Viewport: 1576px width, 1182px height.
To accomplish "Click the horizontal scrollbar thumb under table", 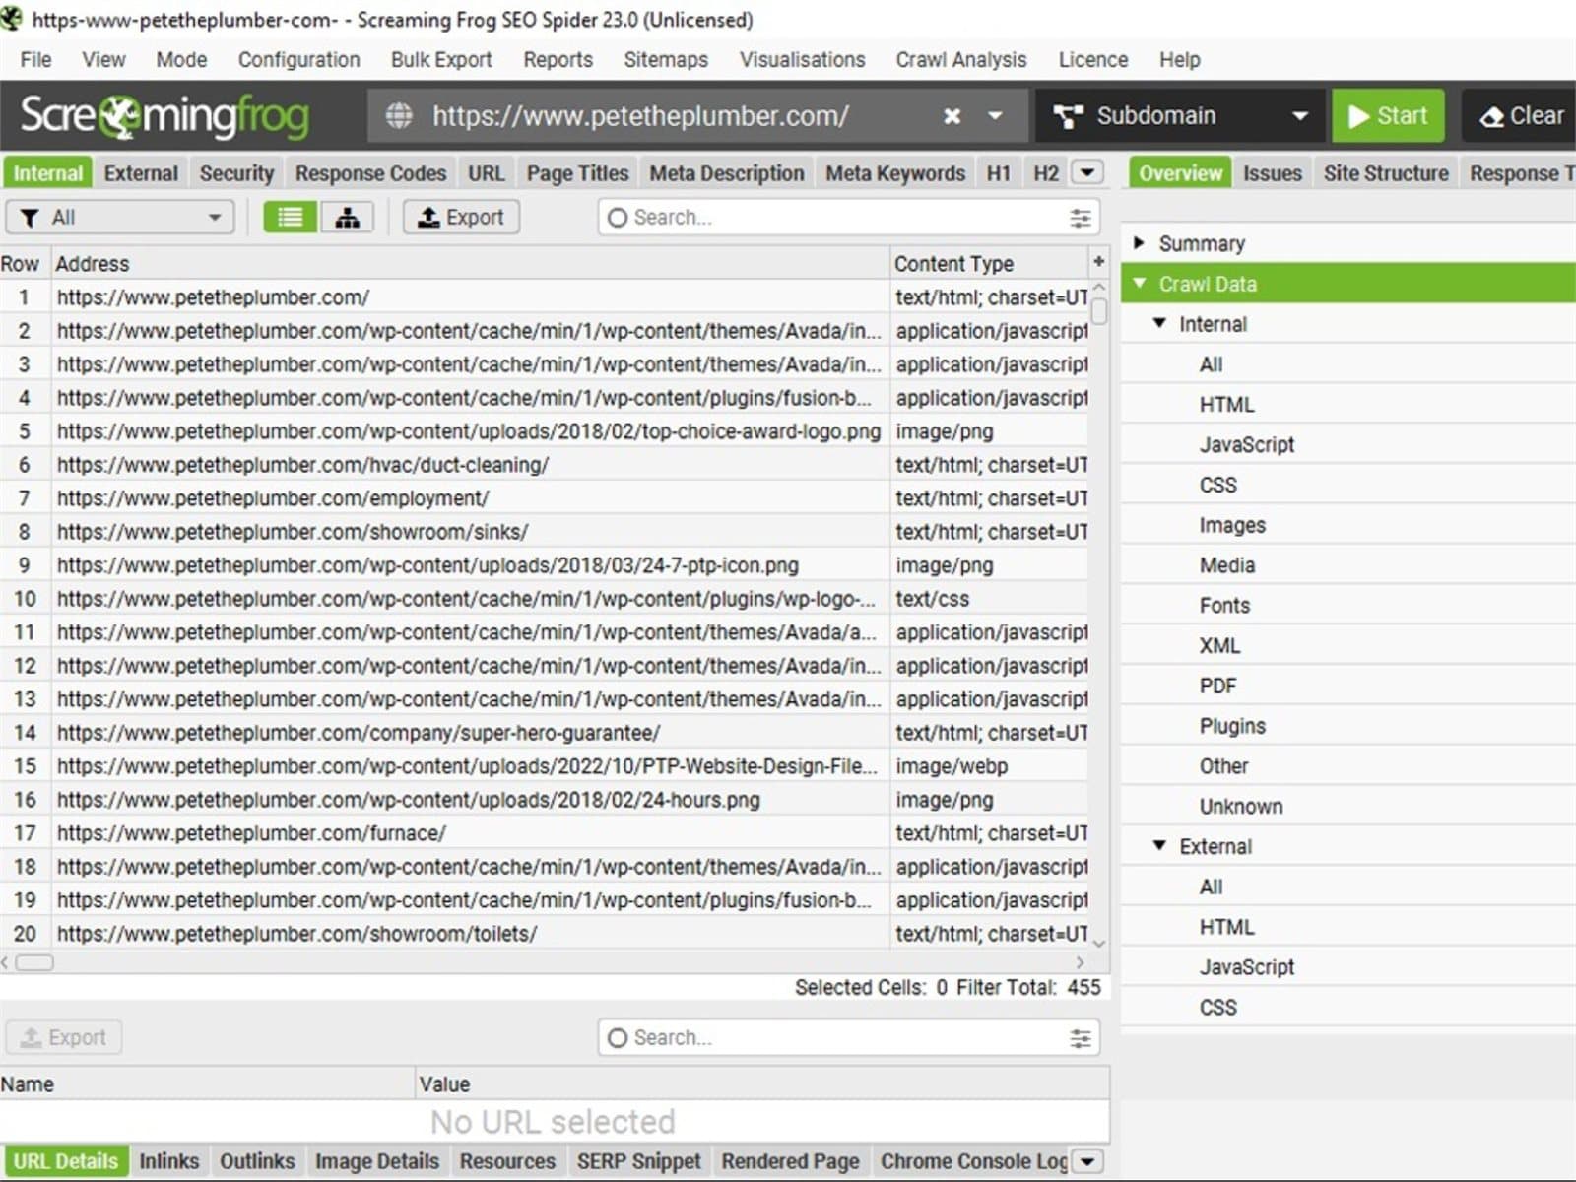I will 34,962.
